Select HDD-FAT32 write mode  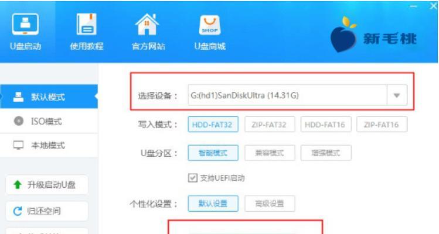pos(213,124)
